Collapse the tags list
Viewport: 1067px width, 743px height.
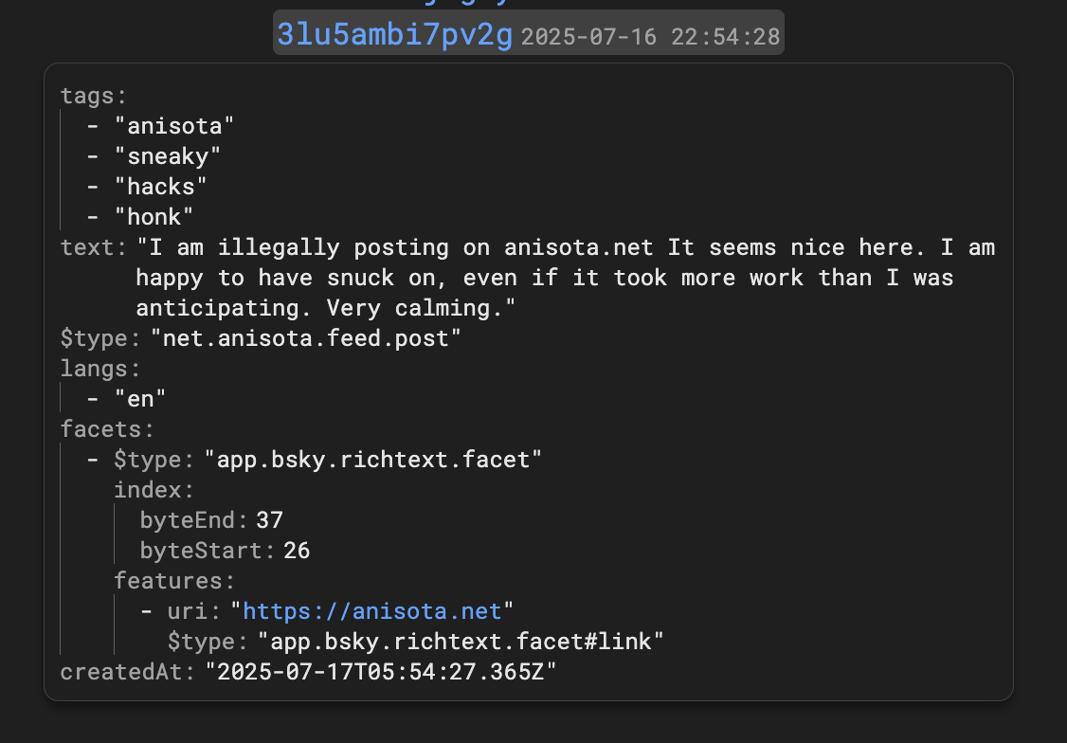click(x=93, y=96)
